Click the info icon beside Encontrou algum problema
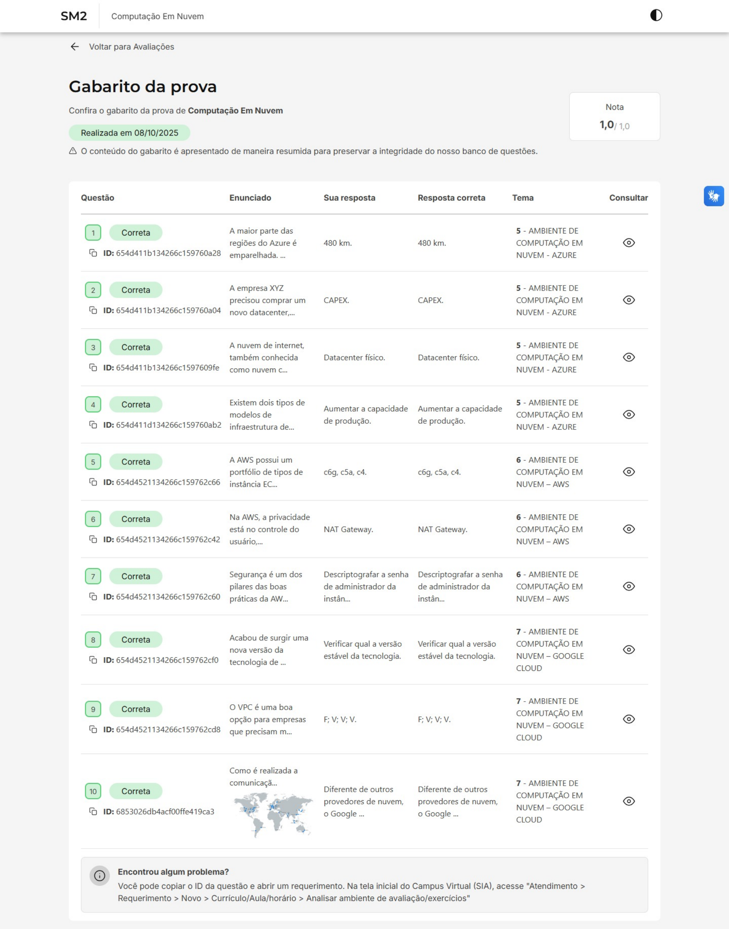The width and height of the screenshot is (729, 929). pyautogui.click(x=100, y=876)
